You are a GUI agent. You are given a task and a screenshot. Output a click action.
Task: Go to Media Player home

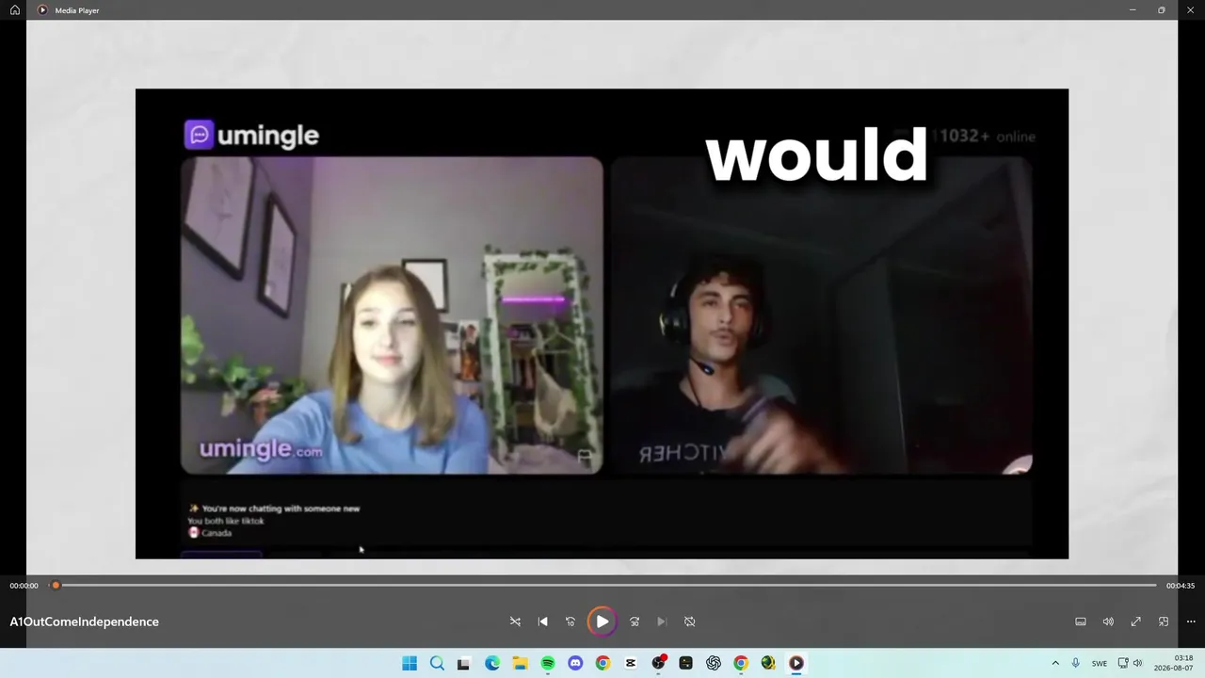point(15,9)
